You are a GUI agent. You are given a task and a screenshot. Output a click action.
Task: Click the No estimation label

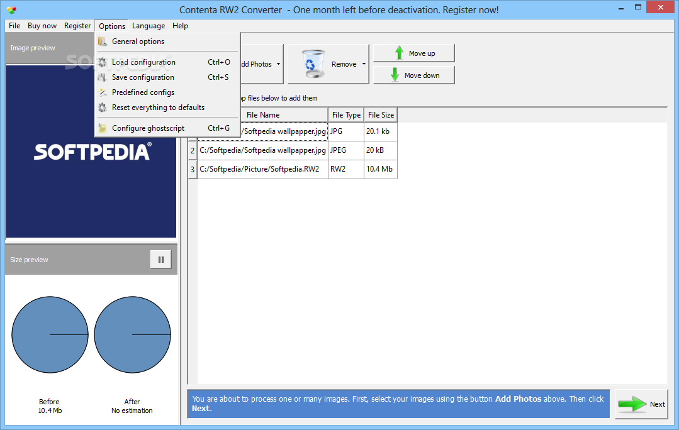[132, 411]
